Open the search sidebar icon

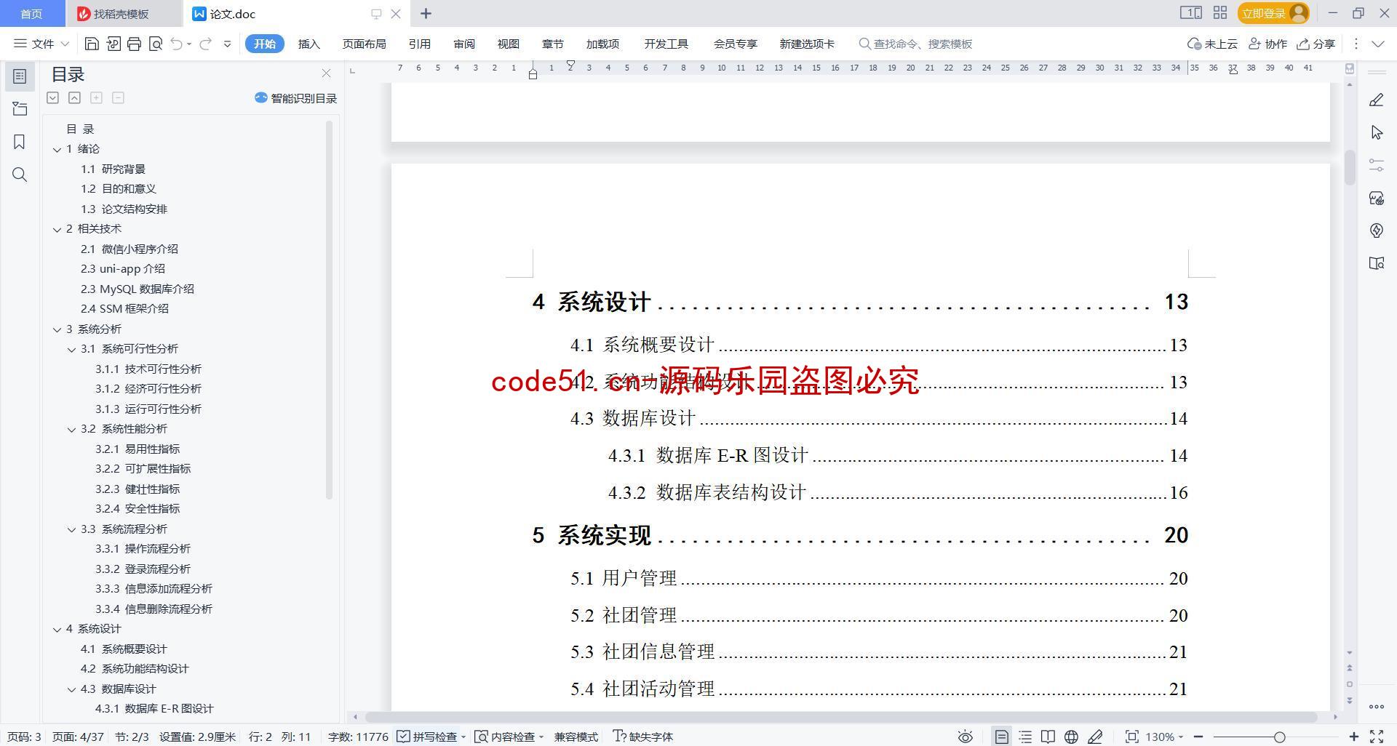click(20, 175)
